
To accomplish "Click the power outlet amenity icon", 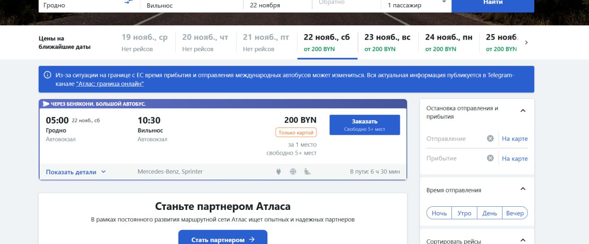I will (278, 172).
